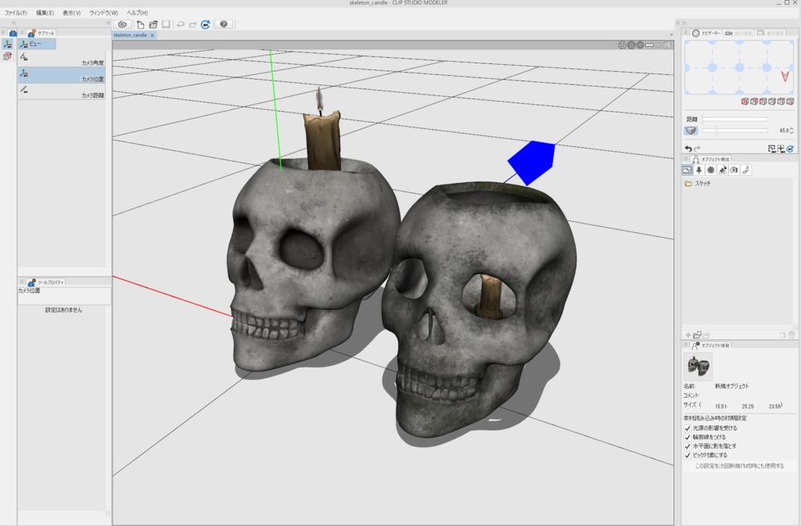This screenshot has width=801, height=526.
Task: Toggle the 水平面に影を落とす checkbox
Action: (x=688, y=445)
